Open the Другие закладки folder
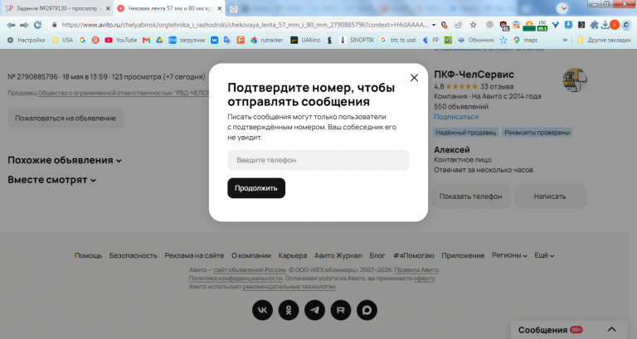637x339 pixels. tap(604, 40)
